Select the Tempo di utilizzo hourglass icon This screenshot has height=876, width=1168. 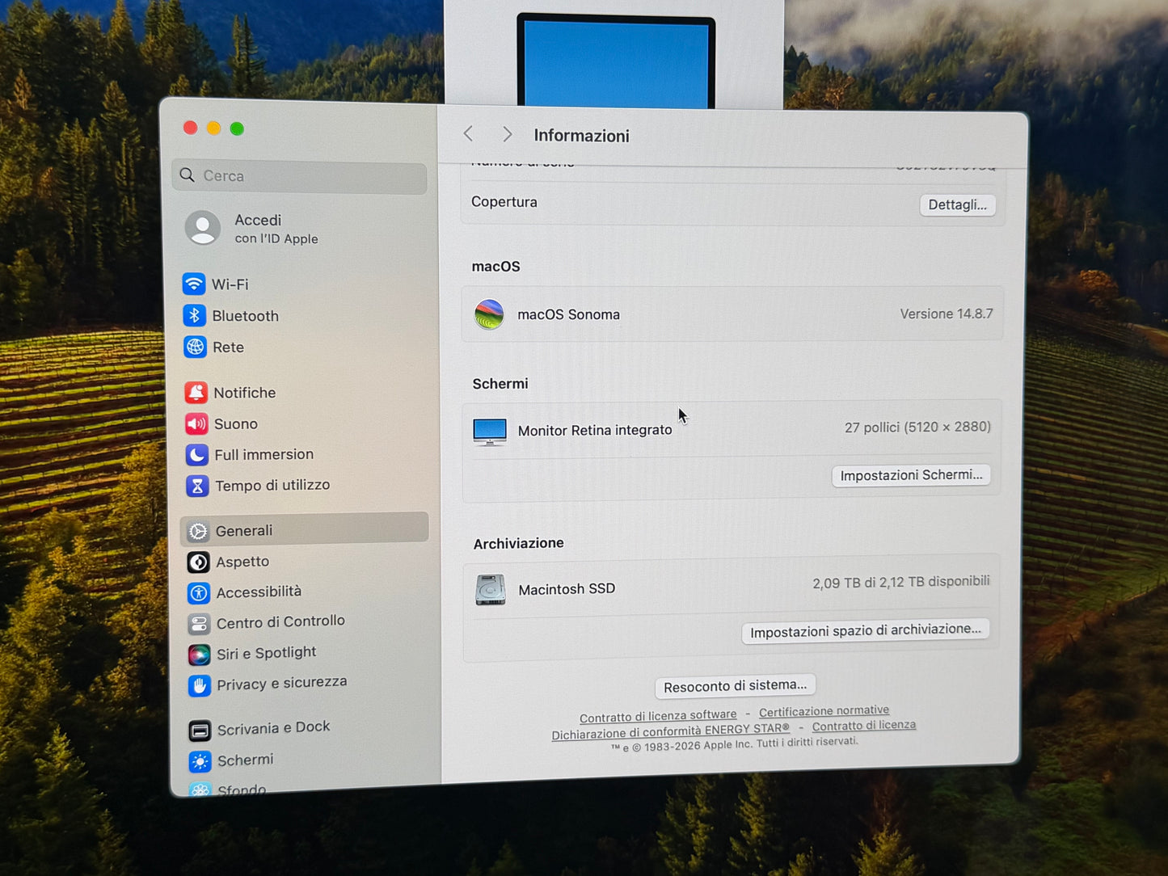[197, 486]
